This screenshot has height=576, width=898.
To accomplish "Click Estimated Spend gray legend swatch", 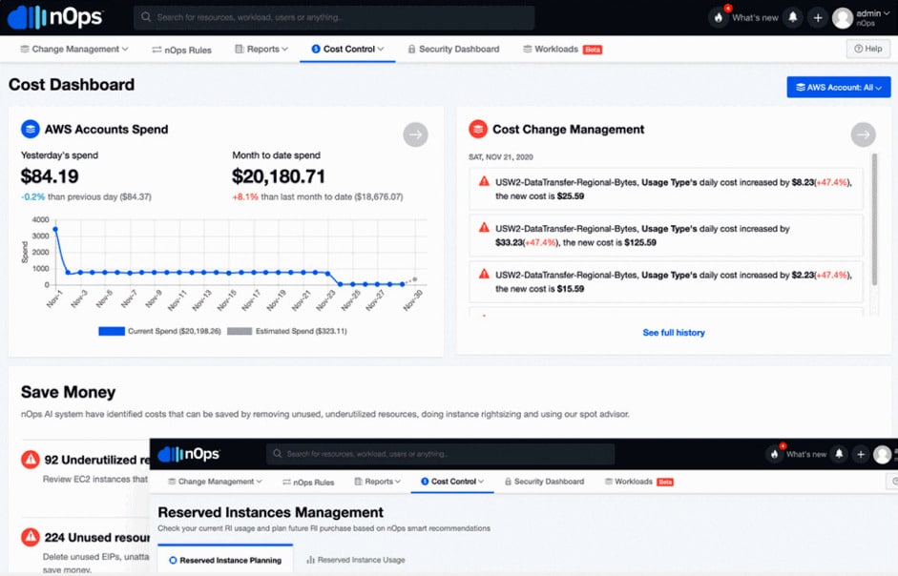I will [x=240, y=331].
